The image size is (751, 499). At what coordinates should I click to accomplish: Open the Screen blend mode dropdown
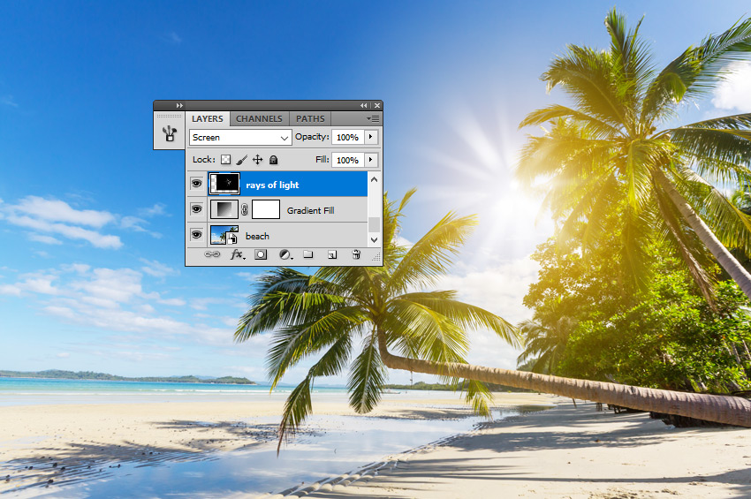pyautogui.click(x=240, y=138)
